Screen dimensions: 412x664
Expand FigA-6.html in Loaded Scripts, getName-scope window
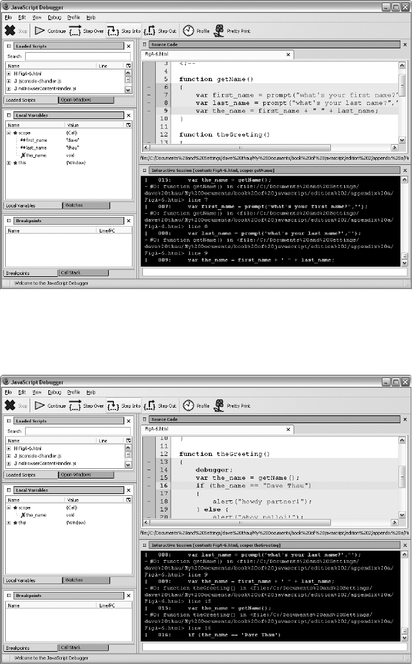pos(9,73)
